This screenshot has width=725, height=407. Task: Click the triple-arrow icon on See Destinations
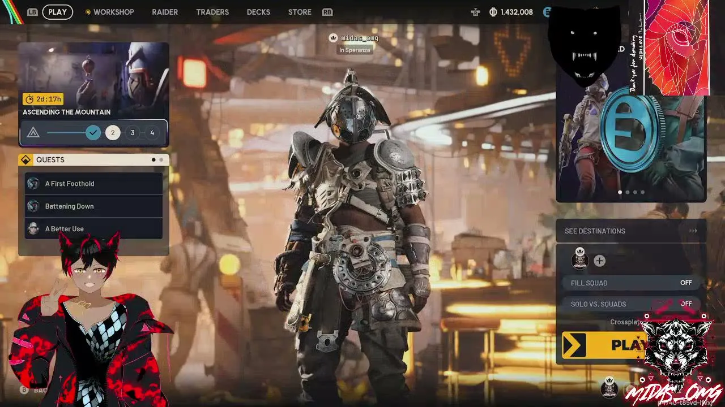tap(693, 231)
